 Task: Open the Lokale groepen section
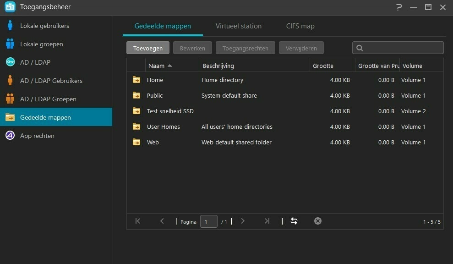point(56,44)
